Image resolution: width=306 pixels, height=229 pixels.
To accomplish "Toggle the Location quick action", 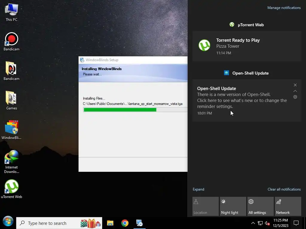I will tap(206, 206).
